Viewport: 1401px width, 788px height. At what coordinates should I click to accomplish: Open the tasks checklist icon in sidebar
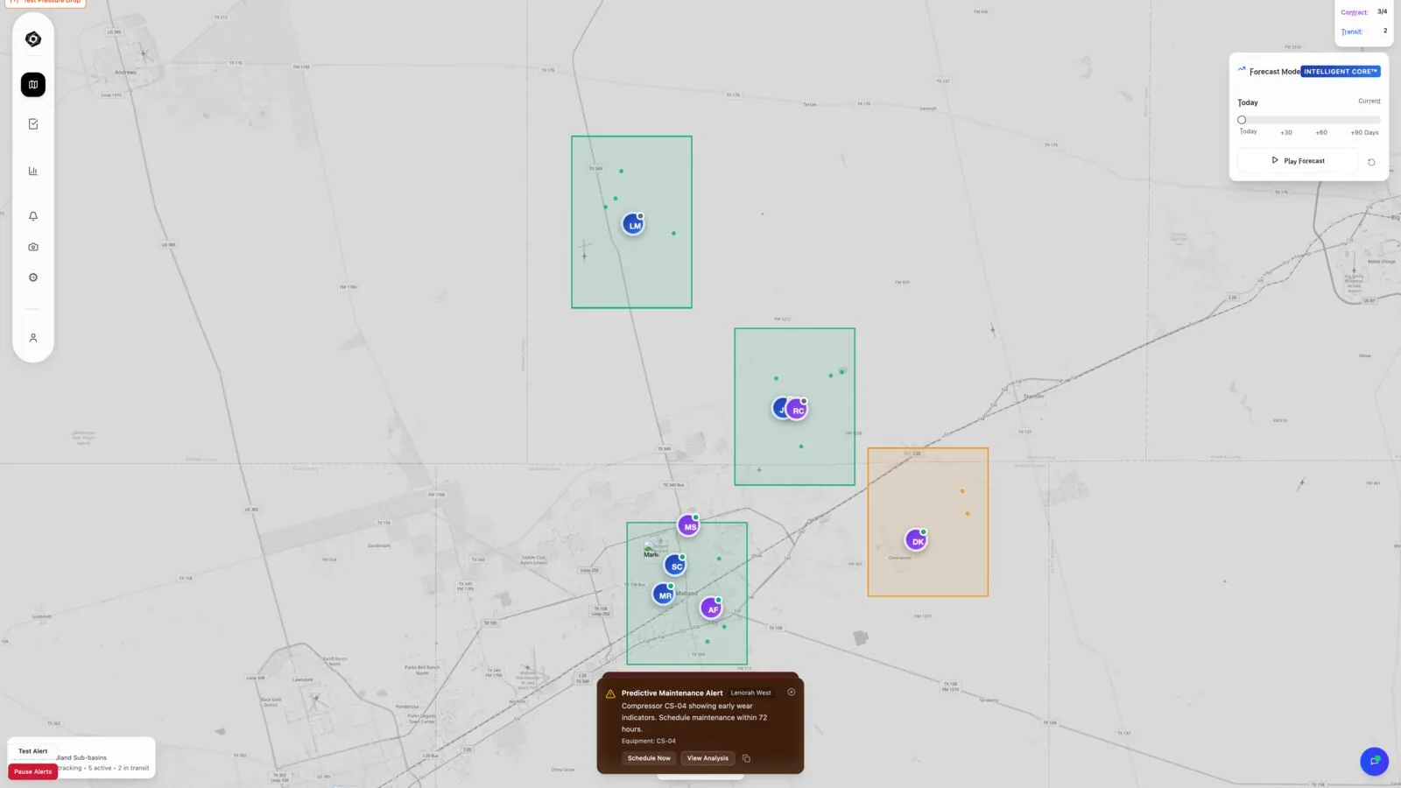click(x=33, y=124)
